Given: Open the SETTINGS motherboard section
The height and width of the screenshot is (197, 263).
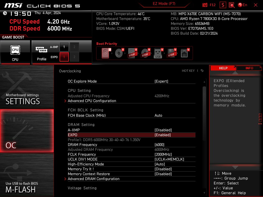Looking at the screenshot, I should [27, 87].
